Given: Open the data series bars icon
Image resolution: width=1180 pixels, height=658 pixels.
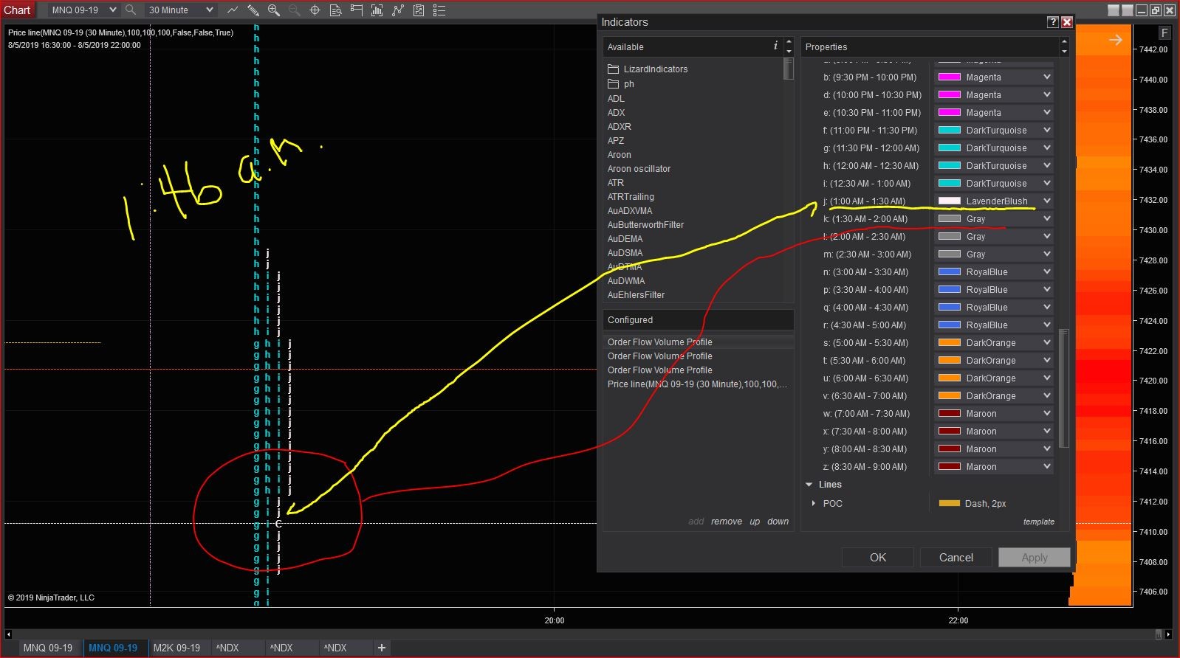Looking at the screenshot, I should [377, 10].
